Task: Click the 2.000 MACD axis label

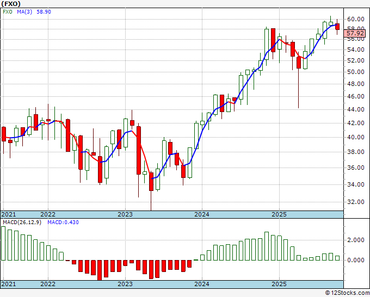Action: (x=356, y=240)
